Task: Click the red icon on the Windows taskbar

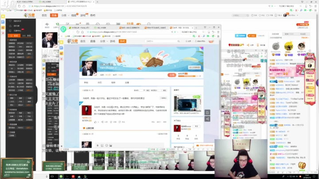Action: 73,176
